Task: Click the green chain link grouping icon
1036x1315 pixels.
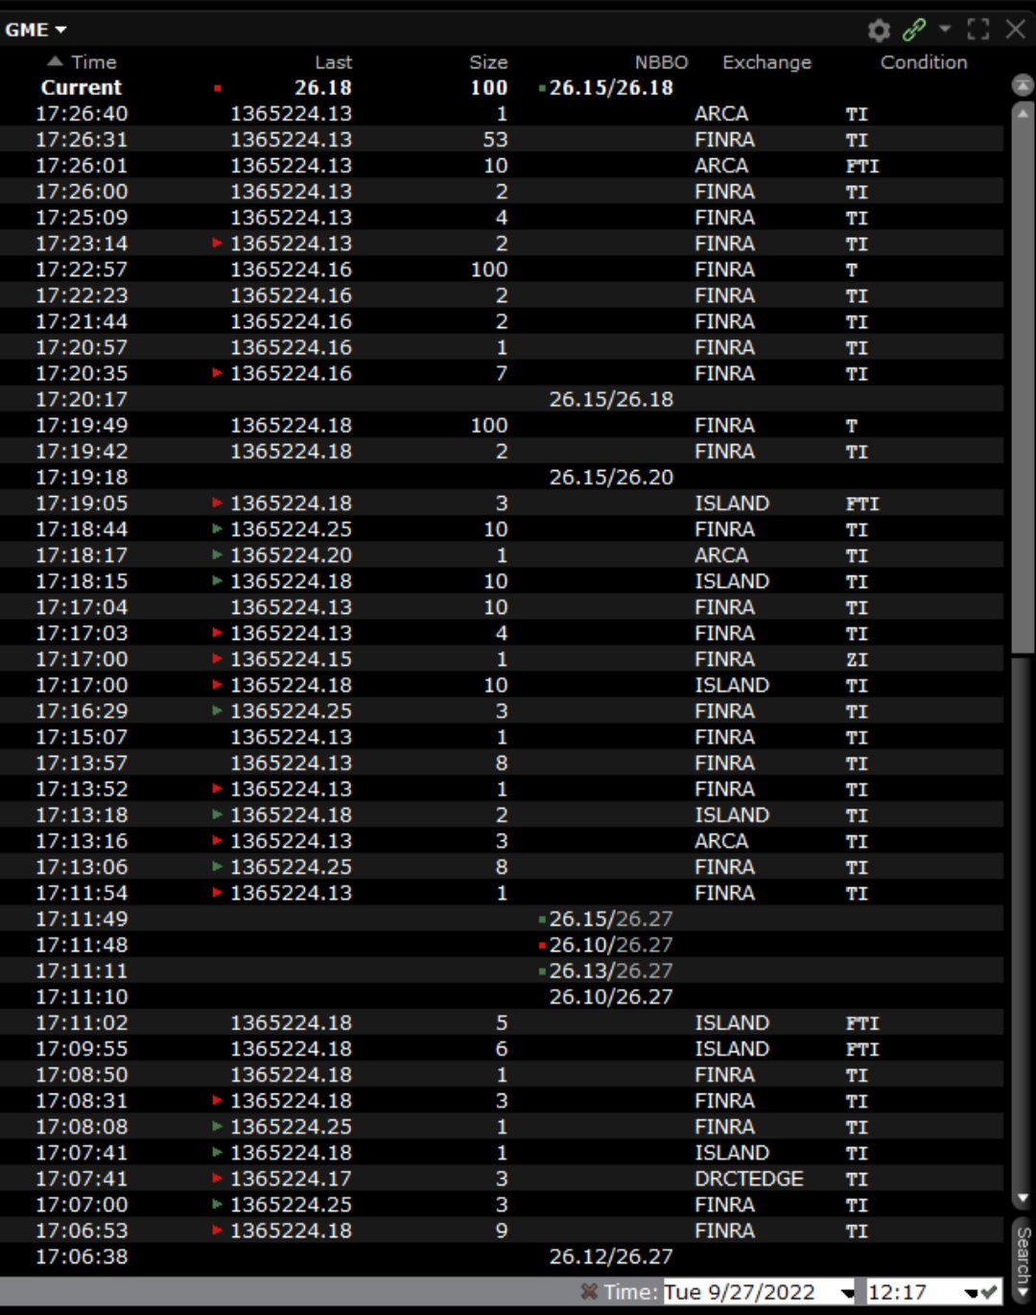Action: pos(914,30)
